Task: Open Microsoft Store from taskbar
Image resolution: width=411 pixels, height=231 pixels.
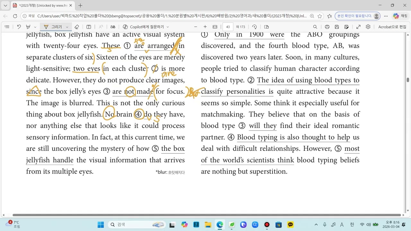Action: [x=279, y=225]
